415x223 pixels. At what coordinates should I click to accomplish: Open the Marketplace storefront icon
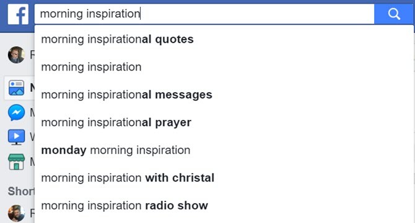click(x=16, y=162)
